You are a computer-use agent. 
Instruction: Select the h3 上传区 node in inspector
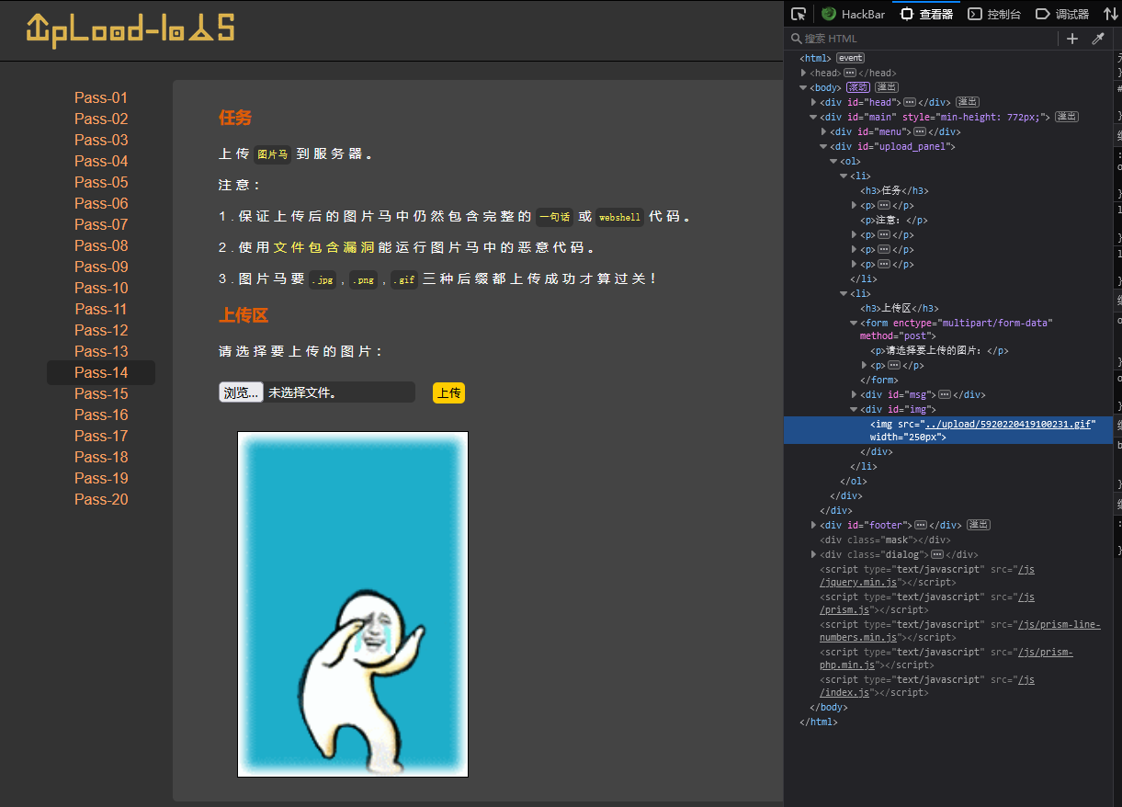coord(900,308)
